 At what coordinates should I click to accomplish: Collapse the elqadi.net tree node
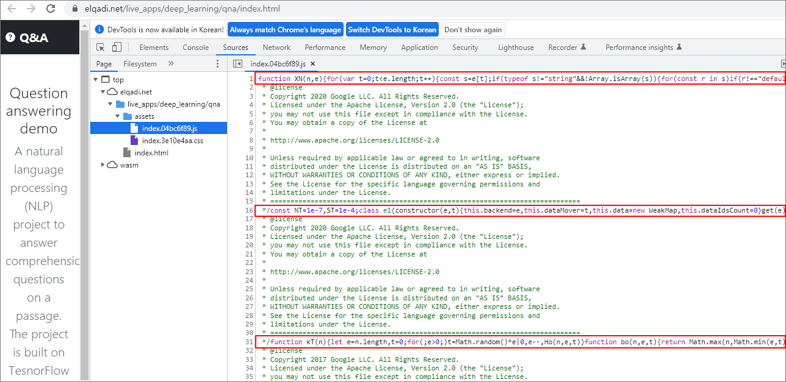point(103,91)
